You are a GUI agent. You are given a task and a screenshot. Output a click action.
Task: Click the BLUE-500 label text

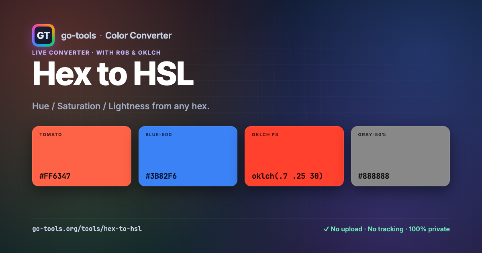[x=159, y=135]
